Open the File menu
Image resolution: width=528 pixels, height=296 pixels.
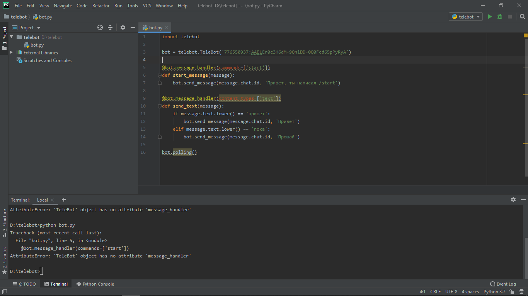pos(18,6)
